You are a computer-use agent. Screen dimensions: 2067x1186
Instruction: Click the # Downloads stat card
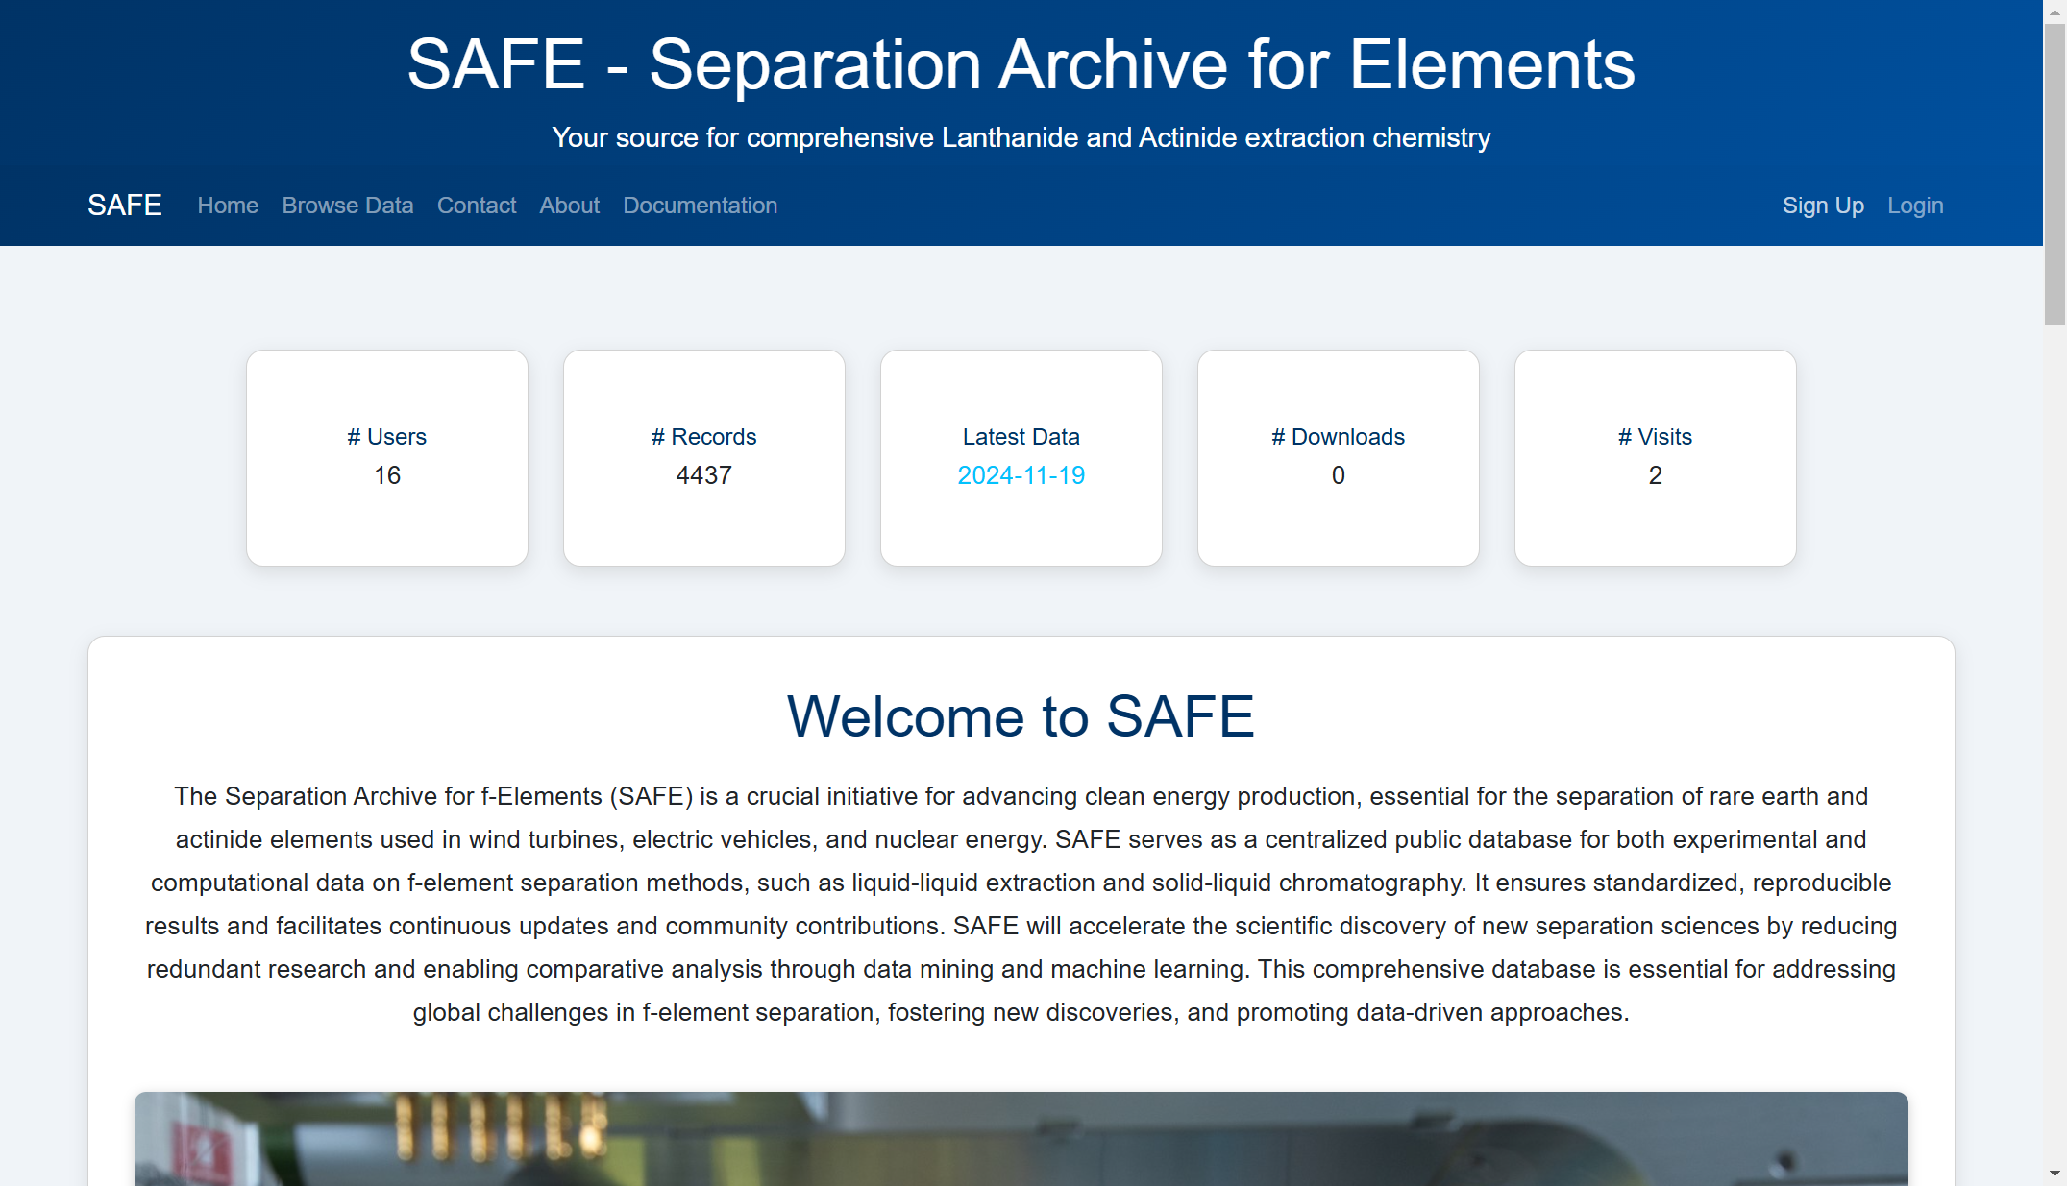pos(1339,458)
